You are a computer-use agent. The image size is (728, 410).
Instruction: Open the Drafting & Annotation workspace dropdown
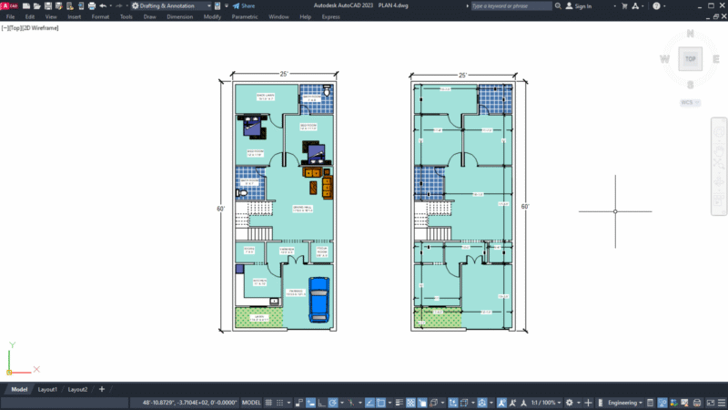[x=171, y=6]
